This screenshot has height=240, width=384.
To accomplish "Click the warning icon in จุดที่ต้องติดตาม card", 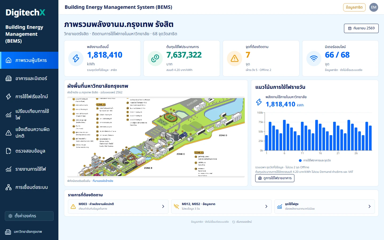I will (x=234, y=58).
